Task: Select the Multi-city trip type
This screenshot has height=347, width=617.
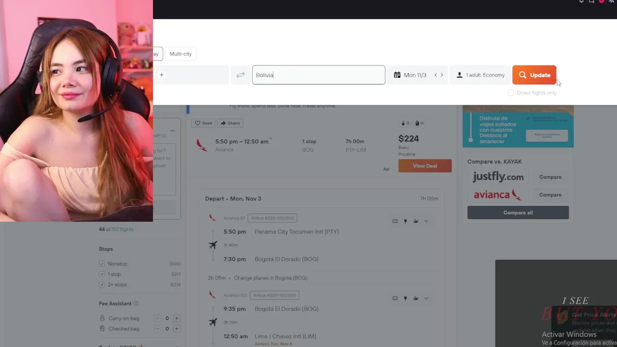Action: pos(180,54)
